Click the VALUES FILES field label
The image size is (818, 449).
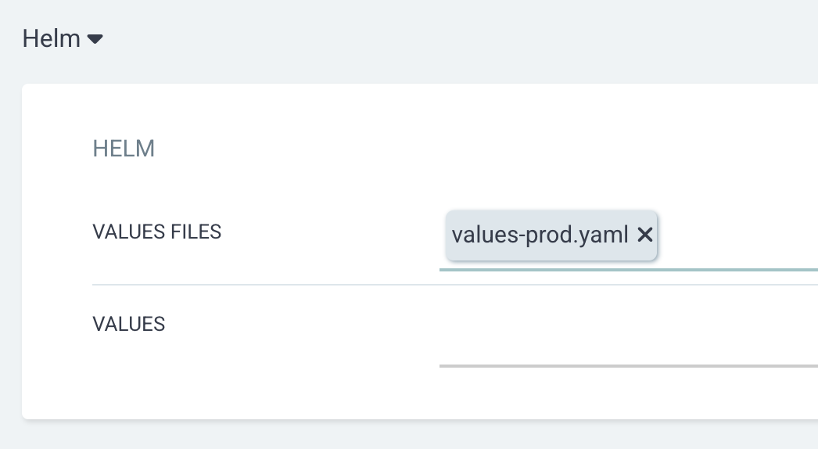[157, 232]
